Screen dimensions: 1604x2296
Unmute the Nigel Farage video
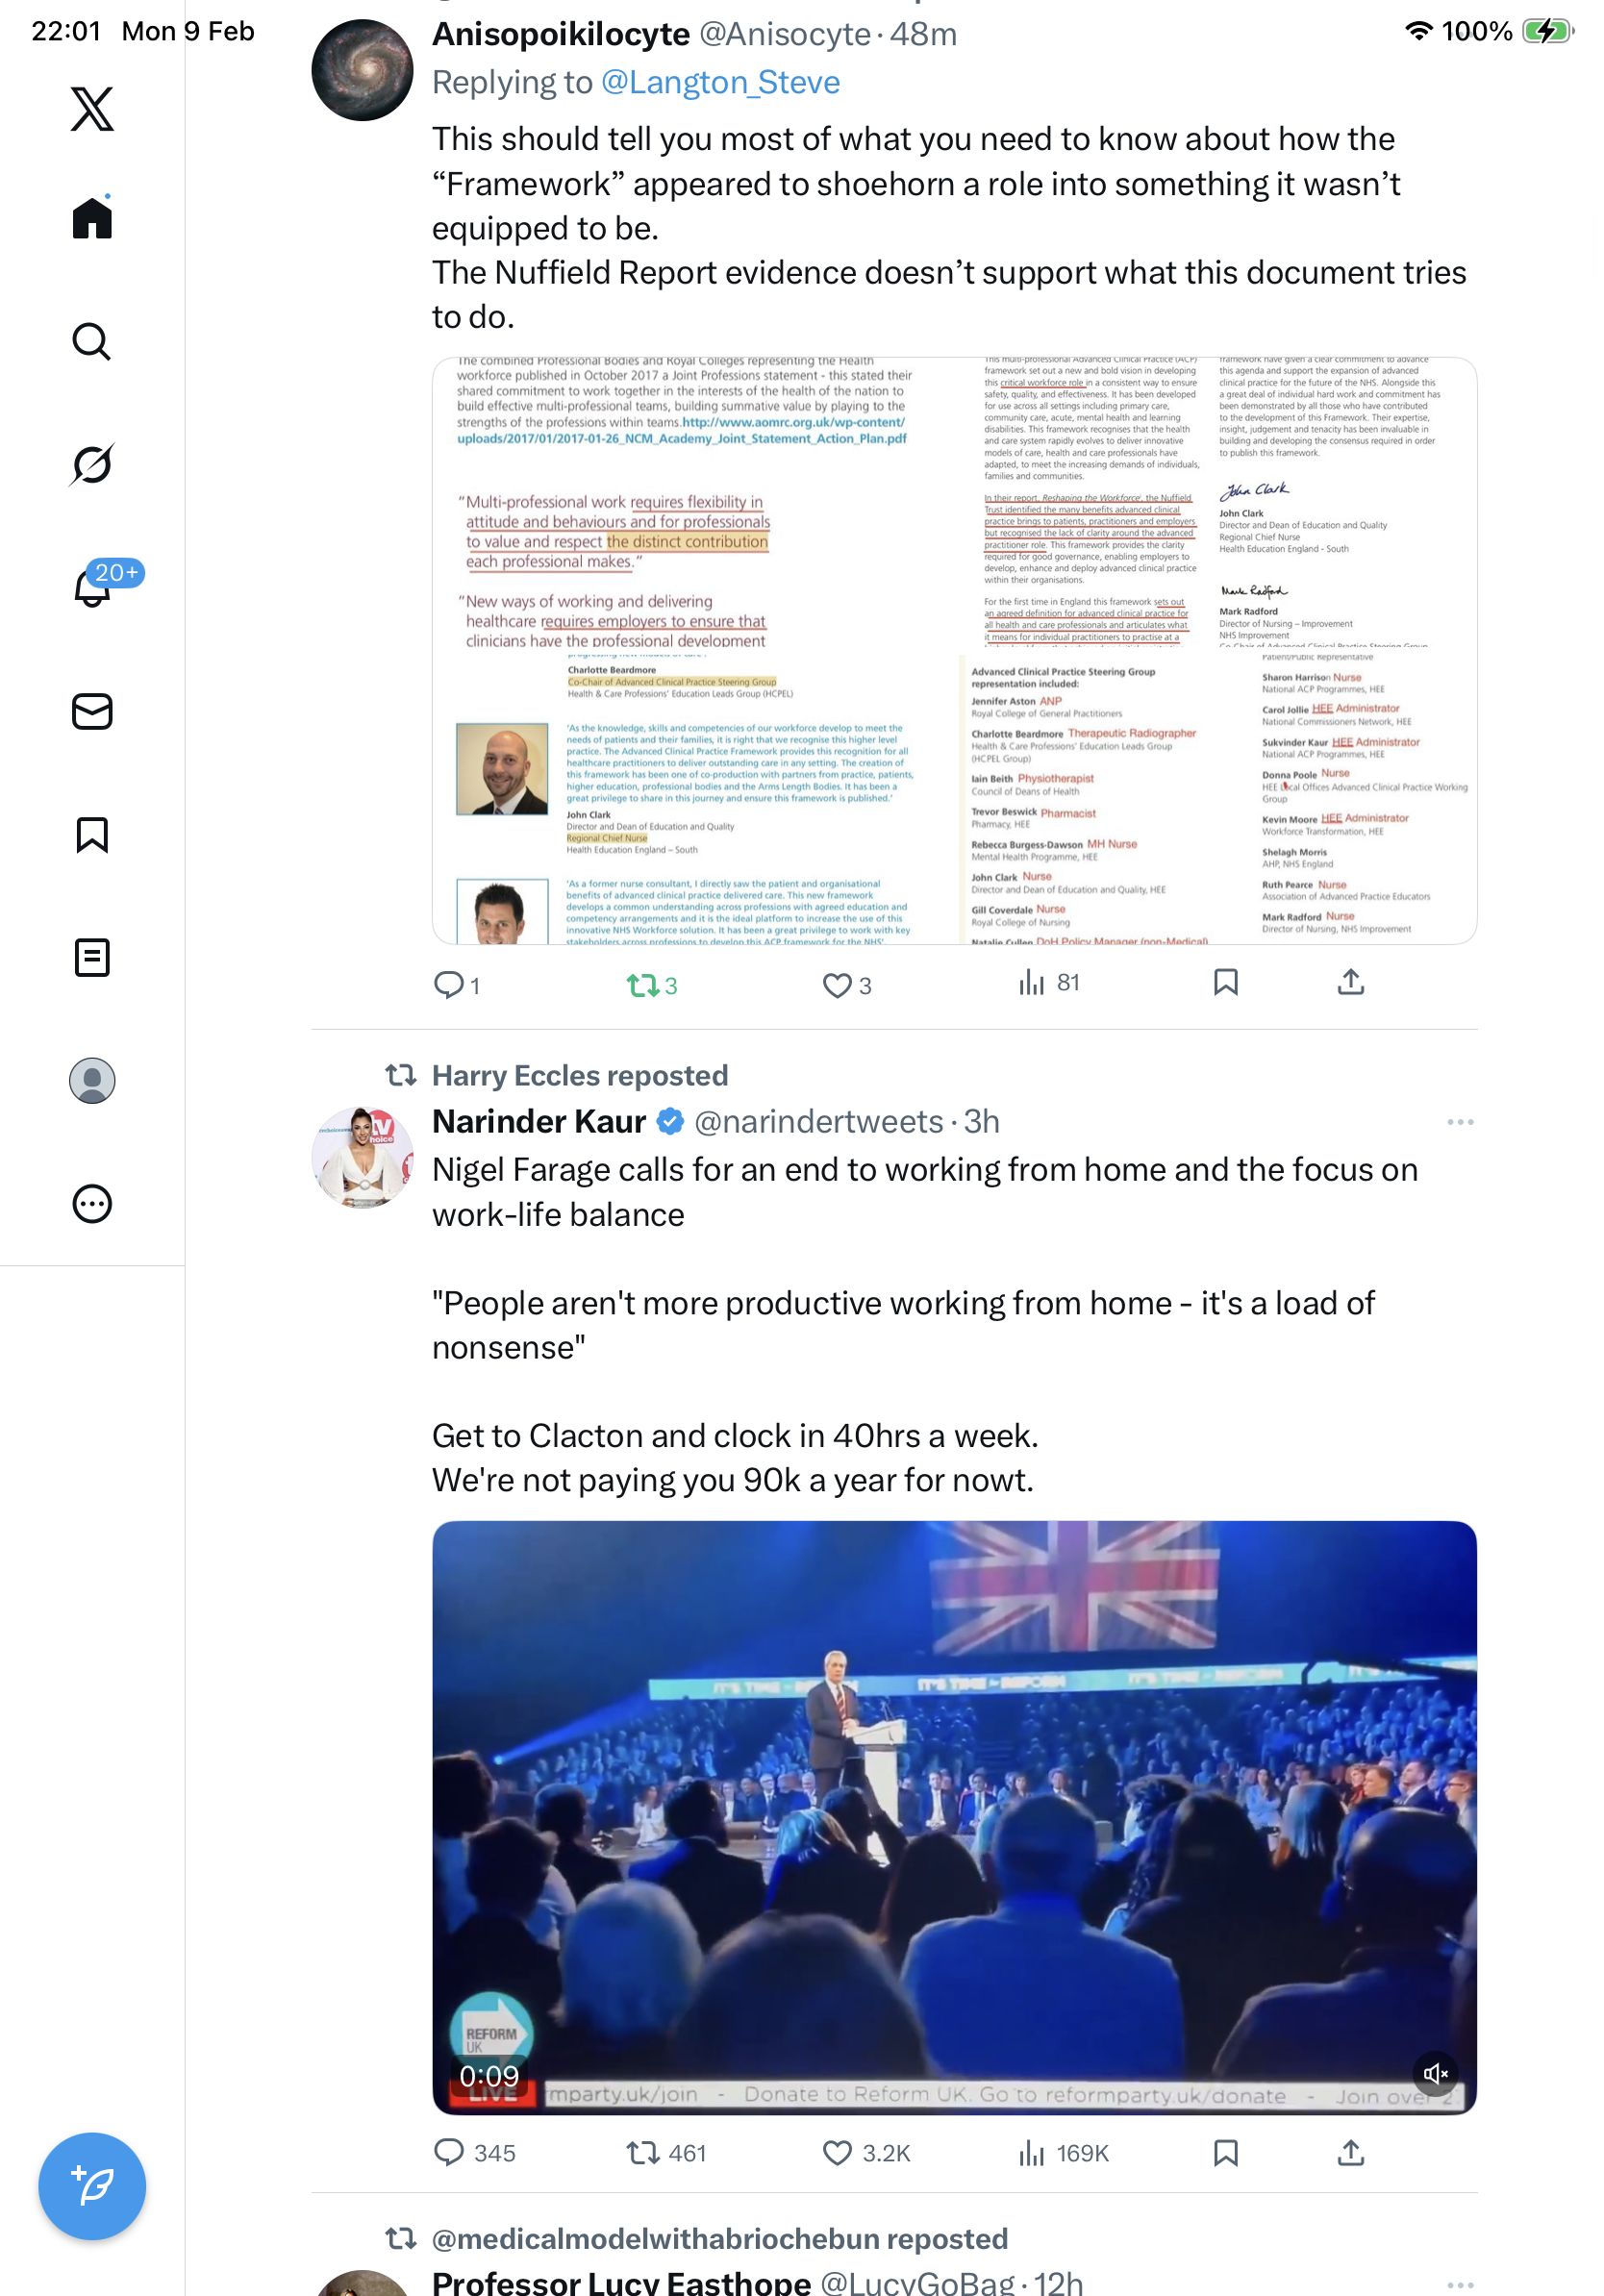point(1435,2073)
